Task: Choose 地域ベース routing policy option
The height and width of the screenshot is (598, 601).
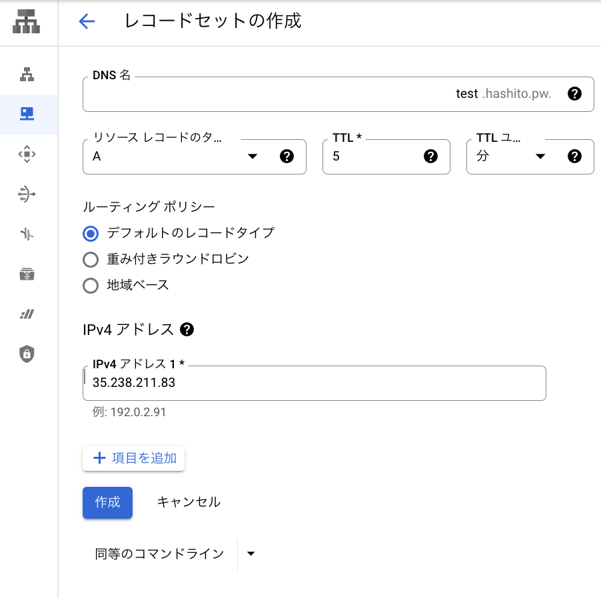Action: (x=91, y=286)
